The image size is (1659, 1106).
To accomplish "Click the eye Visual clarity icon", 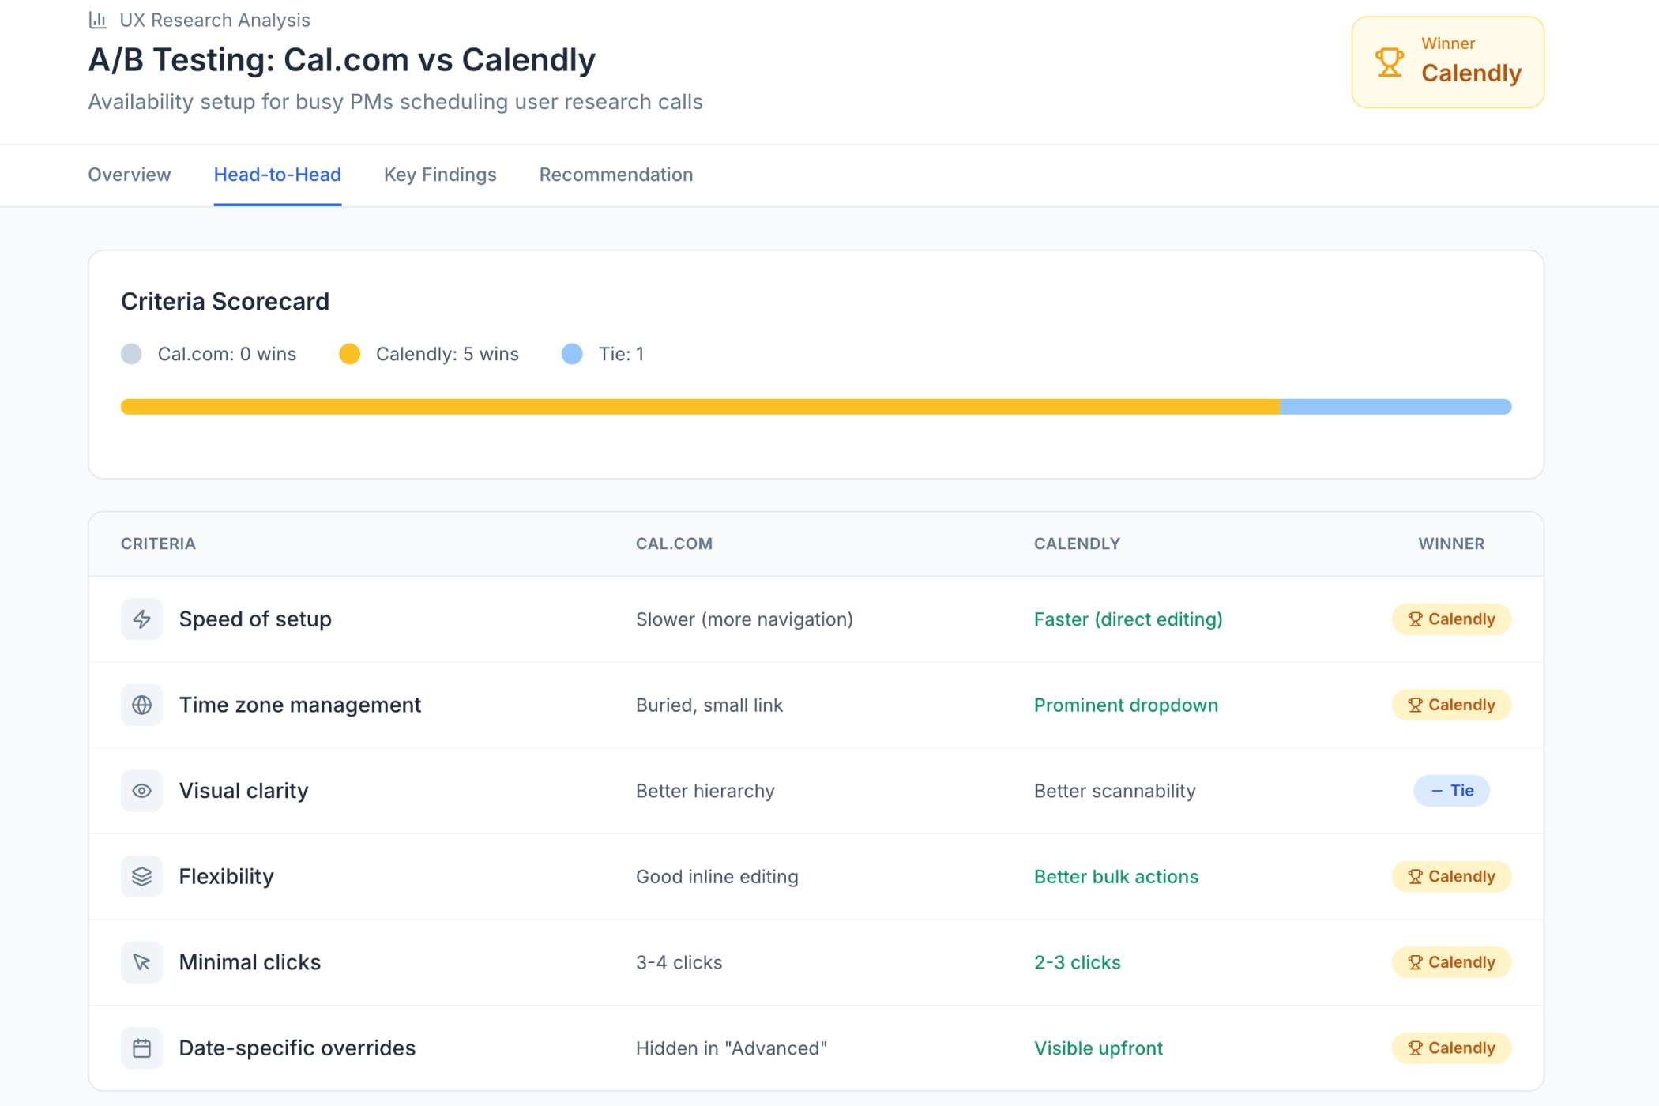I will tap(141, 791).
